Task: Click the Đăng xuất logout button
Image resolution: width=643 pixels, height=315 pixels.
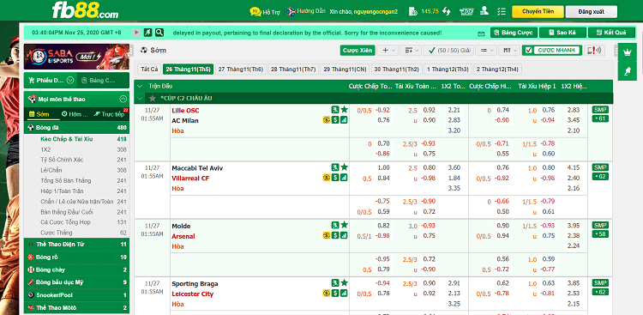Action: [x=591, y=11]
